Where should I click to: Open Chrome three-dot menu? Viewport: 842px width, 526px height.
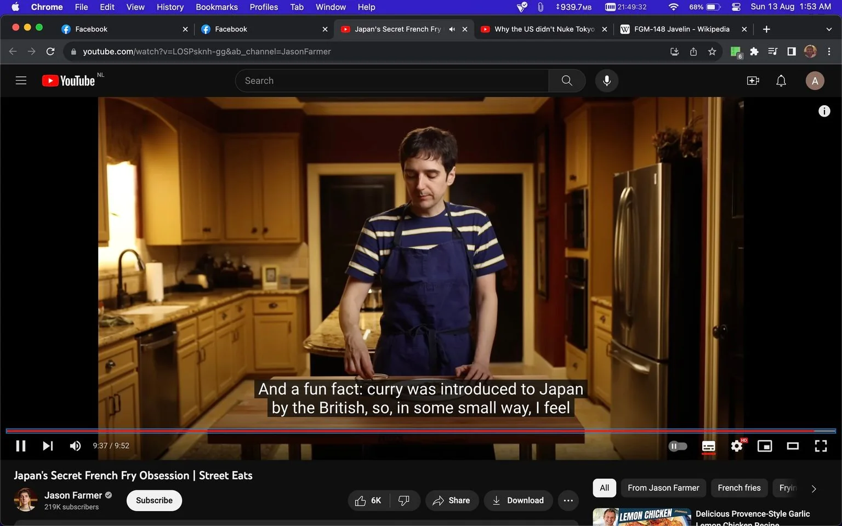tap(829, 52)
